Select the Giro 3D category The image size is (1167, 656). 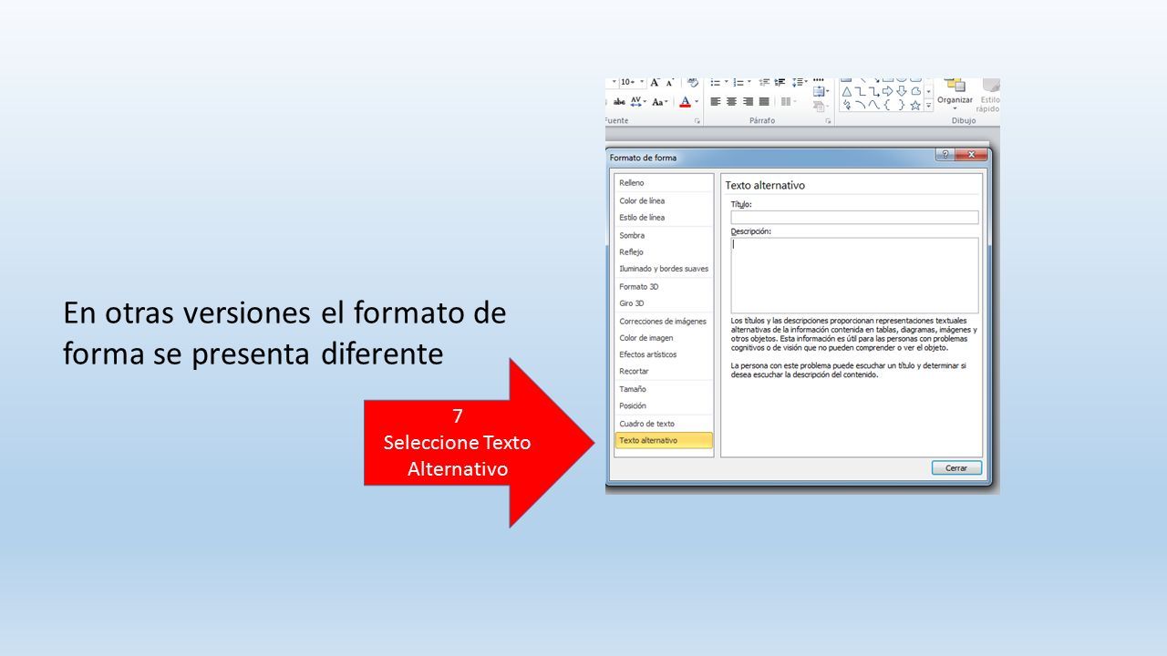[x=664, y=302]
